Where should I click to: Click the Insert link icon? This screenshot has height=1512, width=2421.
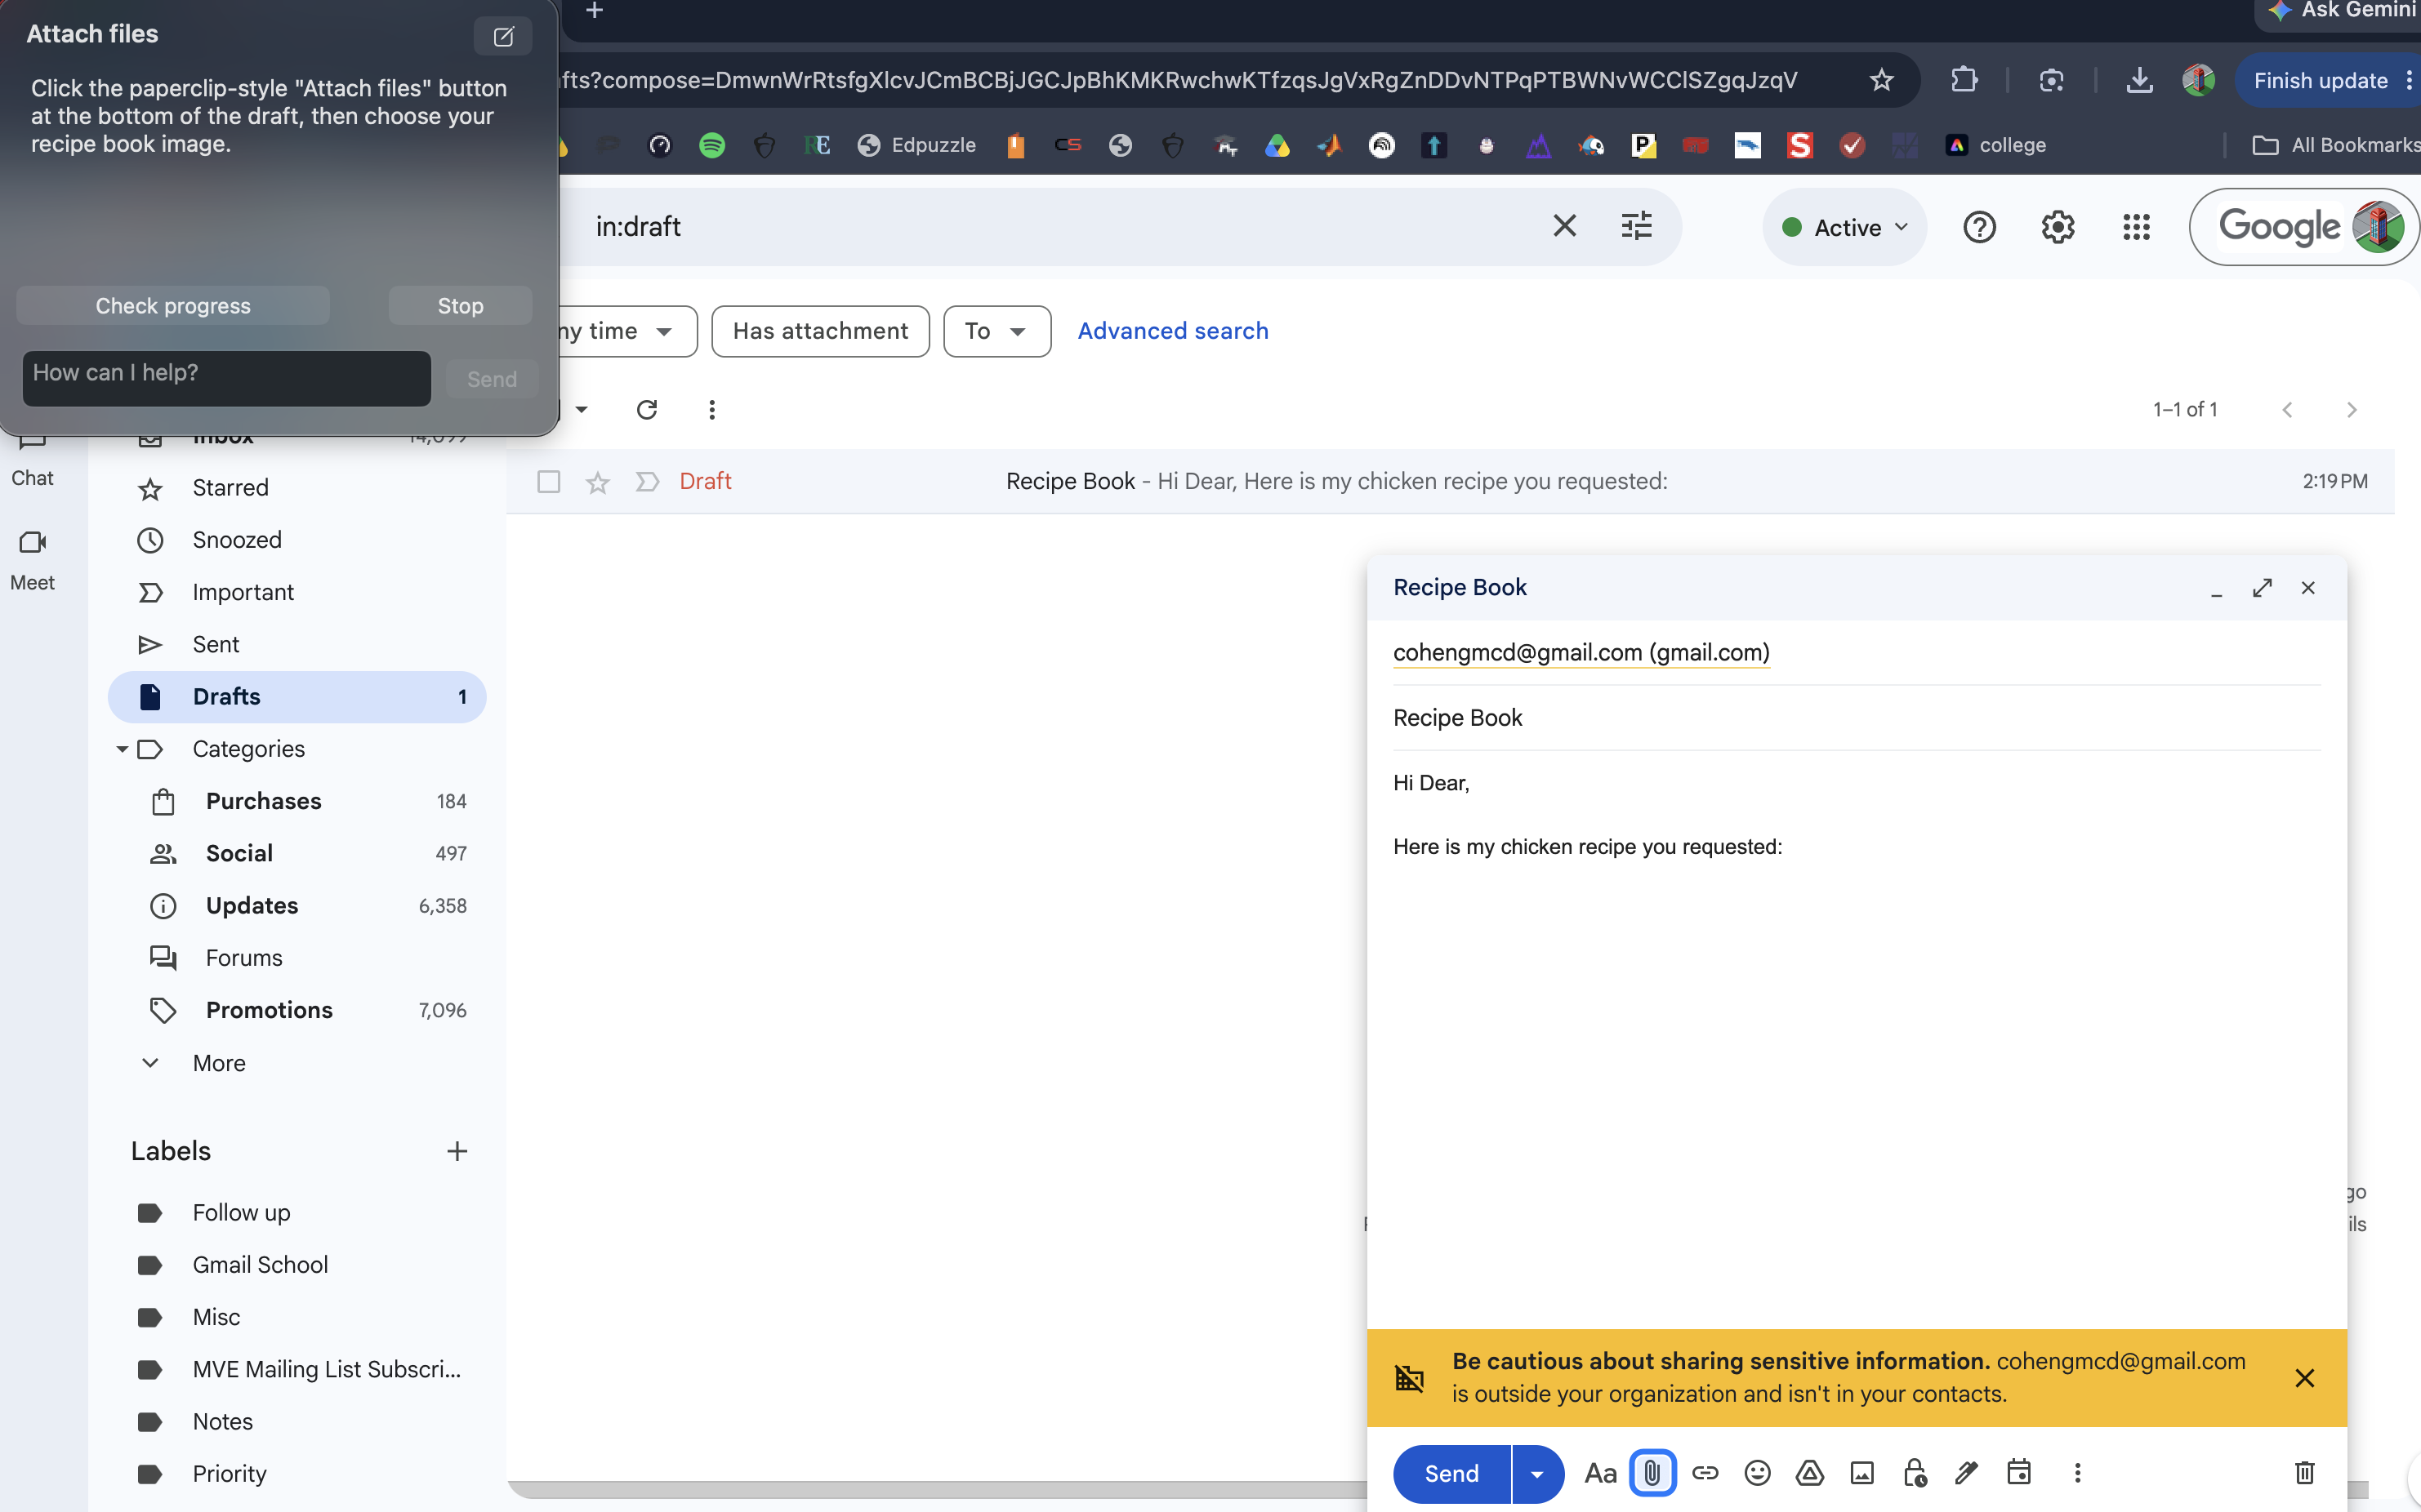click(x=1705, y=1473)
